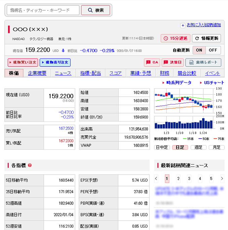228x230 pixels.
Task: Open the CA alert button
Action: click(152, 62)
